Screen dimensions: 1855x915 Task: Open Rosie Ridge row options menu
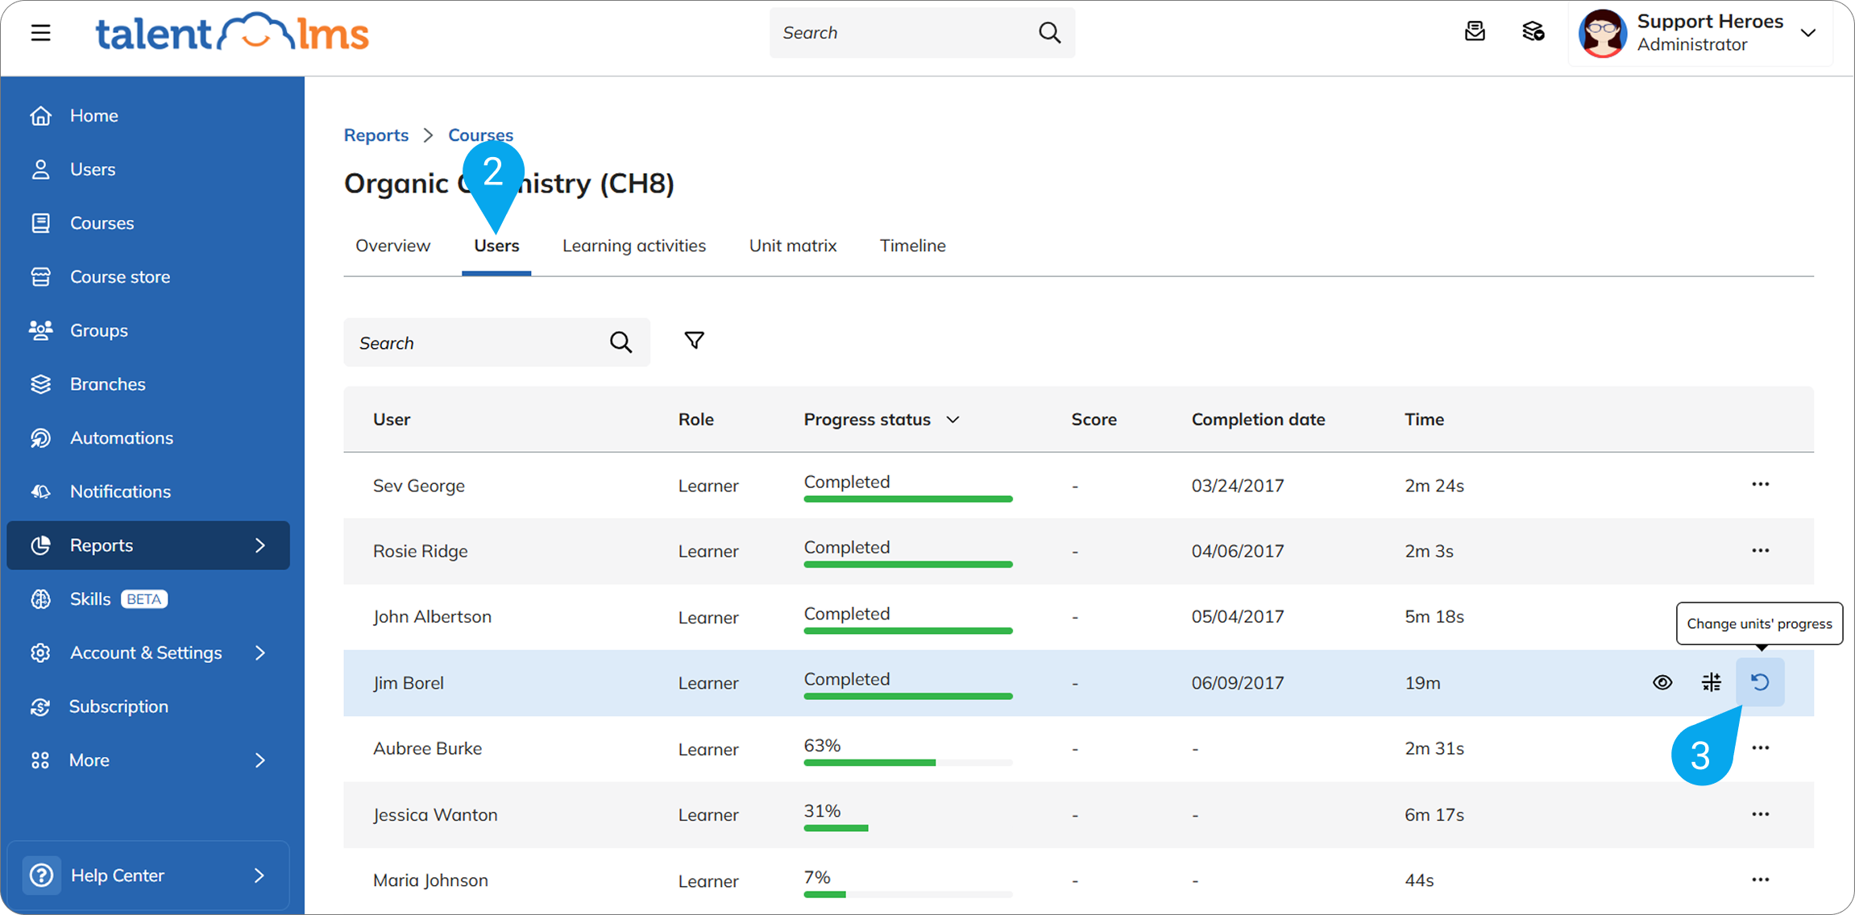tap(1761, 550)
